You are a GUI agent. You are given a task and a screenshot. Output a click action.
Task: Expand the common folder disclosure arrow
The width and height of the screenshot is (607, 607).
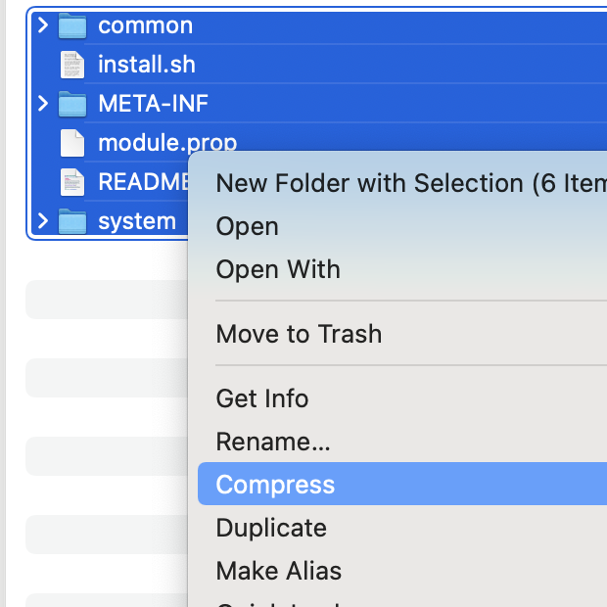[43, 25]
